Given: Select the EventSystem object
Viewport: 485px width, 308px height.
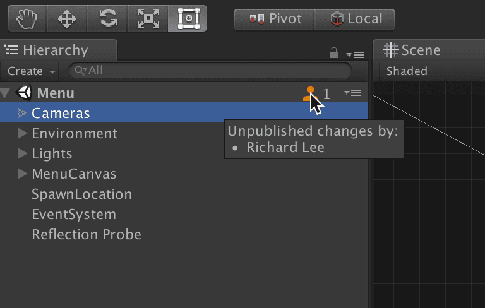Looking at the screenshot, I should 74,214.
